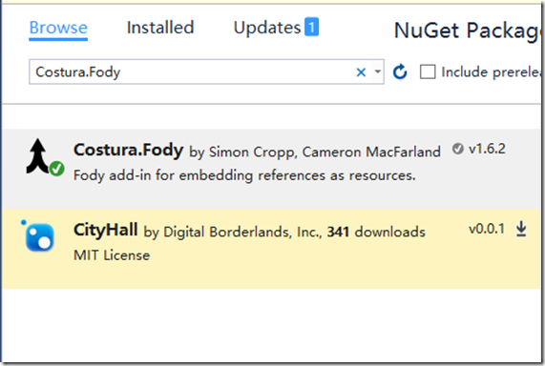
Task: Click the verified badge next to v1.6.2
Action: tap(458, 149)
